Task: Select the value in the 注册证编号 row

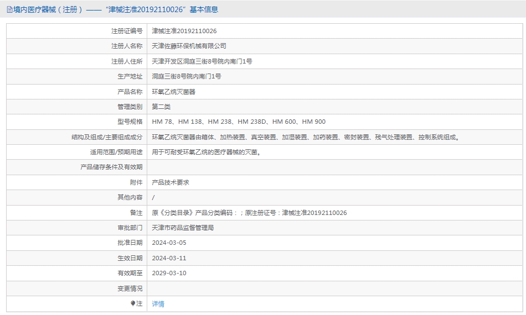Action: tap(184, 31)
